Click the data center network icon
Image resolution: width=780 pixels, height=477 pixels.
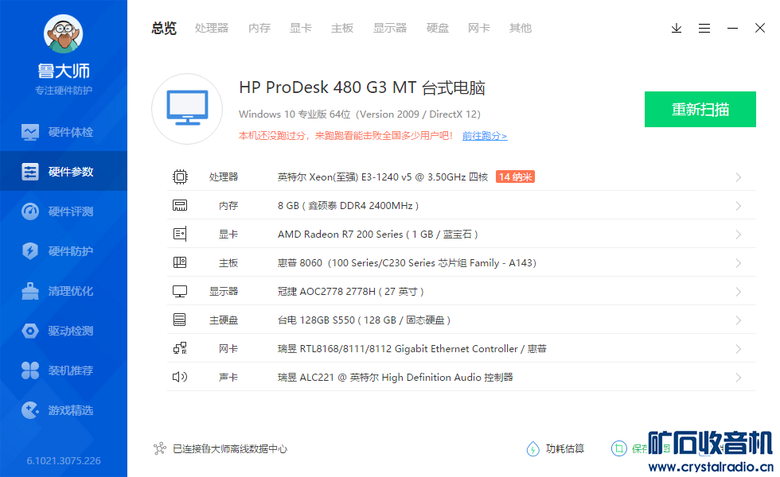click(x=160, y=448)
